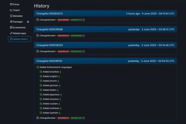Click the Metadata info icon
Image resolution: width=186 pixels, height=124 pixels.
(x=11, y=16)
